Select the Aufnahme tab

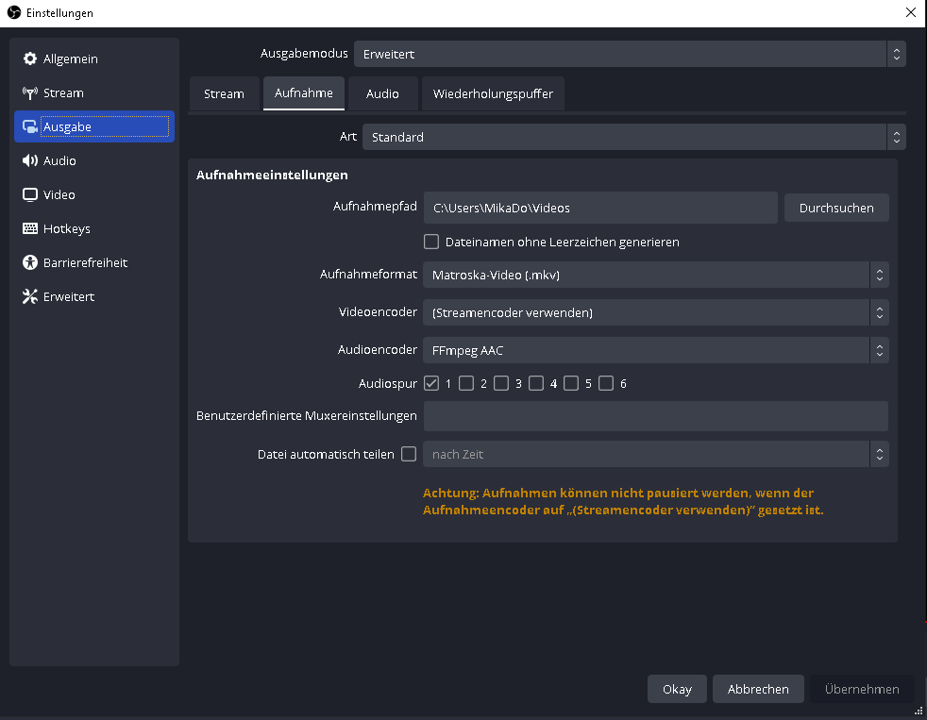point(304,92)
